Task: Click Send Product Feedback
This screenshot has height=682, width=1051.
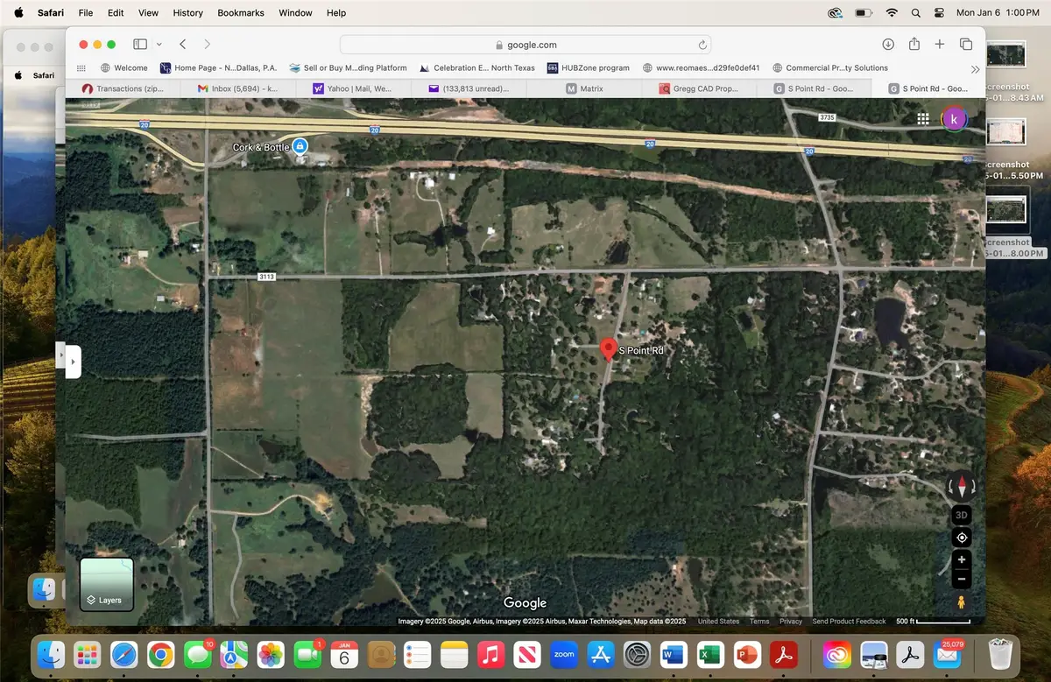Action: pyautogui.click(x=849, y=621)
